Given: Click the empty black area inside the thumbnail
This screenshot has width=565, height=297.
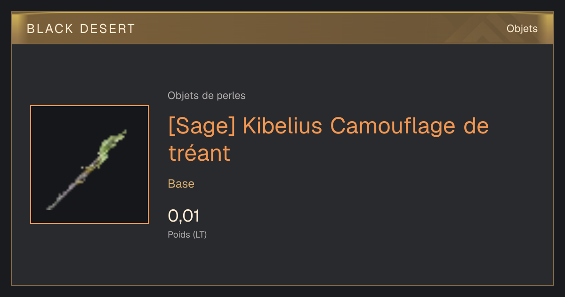Looking at the screenshot, I should pyautogui.click(x=56, y=137).
